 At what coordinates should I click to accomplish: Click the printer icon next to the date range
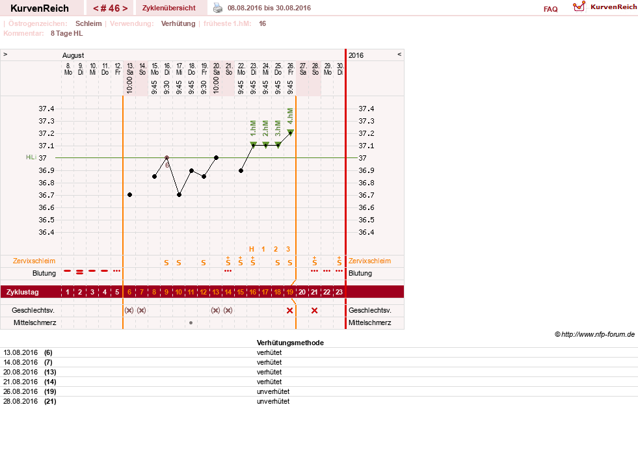218,8
